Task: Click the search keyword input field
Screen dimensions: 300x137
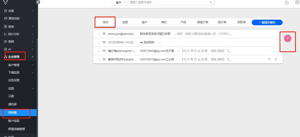Action: coord(169,3)
